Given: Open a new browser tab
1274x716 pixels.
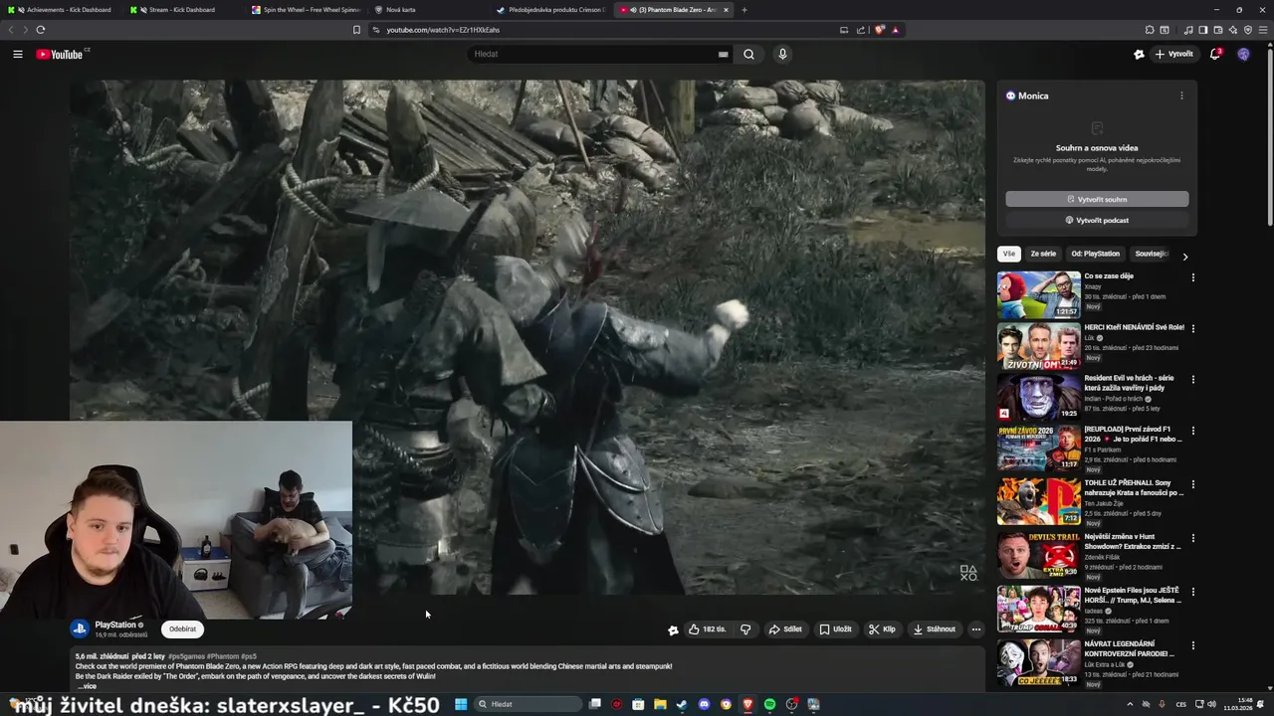Looking at the screenshot, I should (743, 10).
